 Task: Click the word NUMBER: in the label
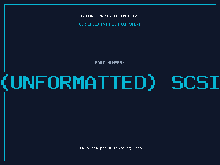coord(116,63)
